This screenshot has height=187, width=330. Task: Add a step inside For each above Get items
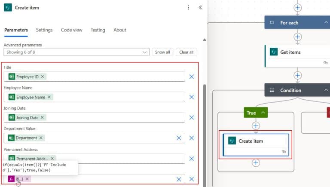(298, 37)
